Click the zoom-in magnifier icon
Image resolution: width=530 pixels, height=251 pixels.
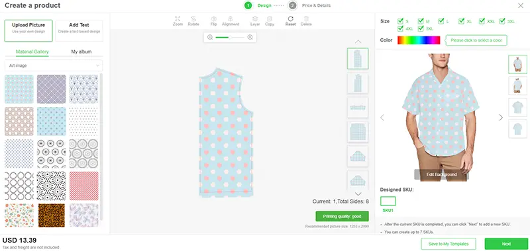pyautogui.click(x=250, y=38)
